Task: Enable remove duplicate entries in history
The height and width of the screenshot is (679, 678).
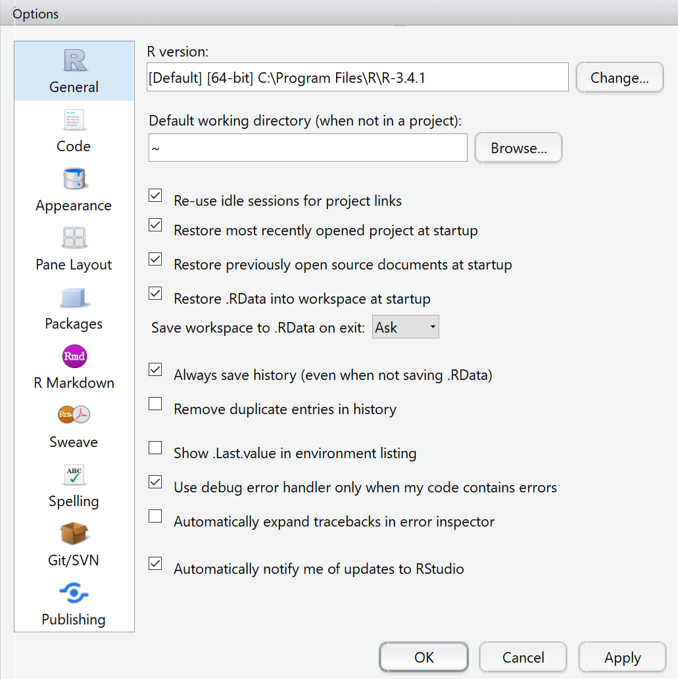Action: tap(155, 404)
